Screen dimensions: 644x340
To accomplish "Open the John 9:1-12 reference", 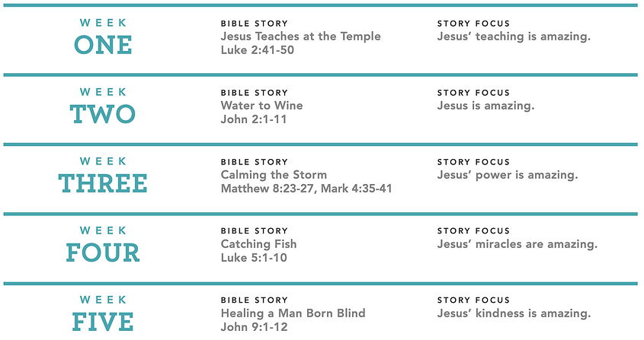I will click(254, 327).
